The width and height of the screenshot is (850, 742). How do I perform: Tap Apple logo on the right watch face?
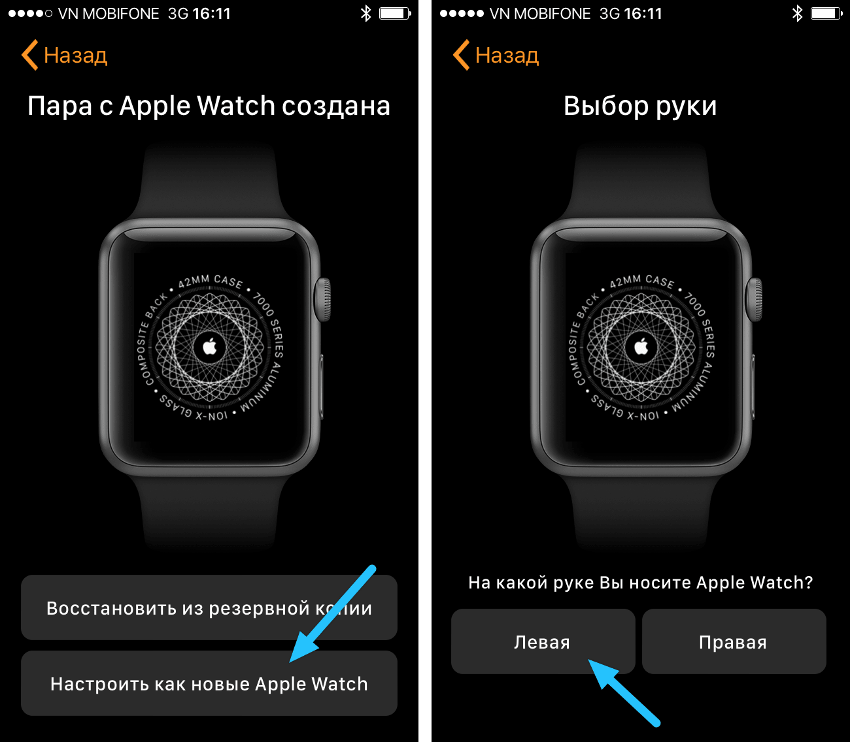pos(641,346)
